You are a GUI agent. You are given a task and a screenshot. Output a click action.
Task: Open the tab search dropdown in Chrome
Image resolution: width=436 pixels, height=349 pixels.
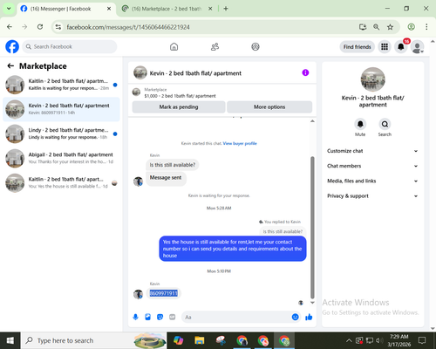click(9, 9)
